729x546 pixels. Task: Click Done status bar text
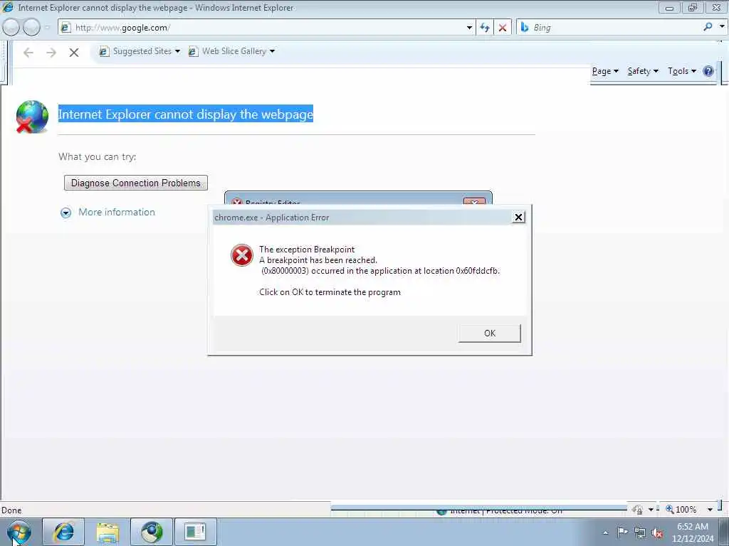(11, 510)
